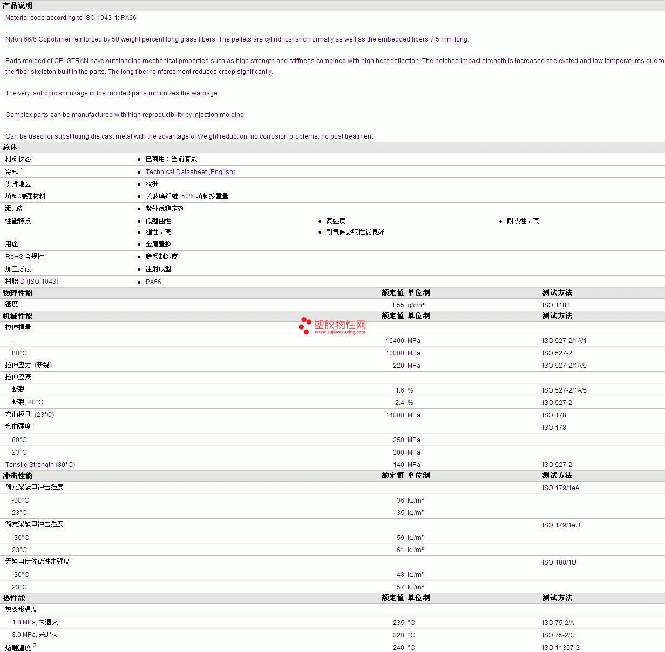
Task: Click the test method ISO 180/1U
Action: tap(559, 562)
